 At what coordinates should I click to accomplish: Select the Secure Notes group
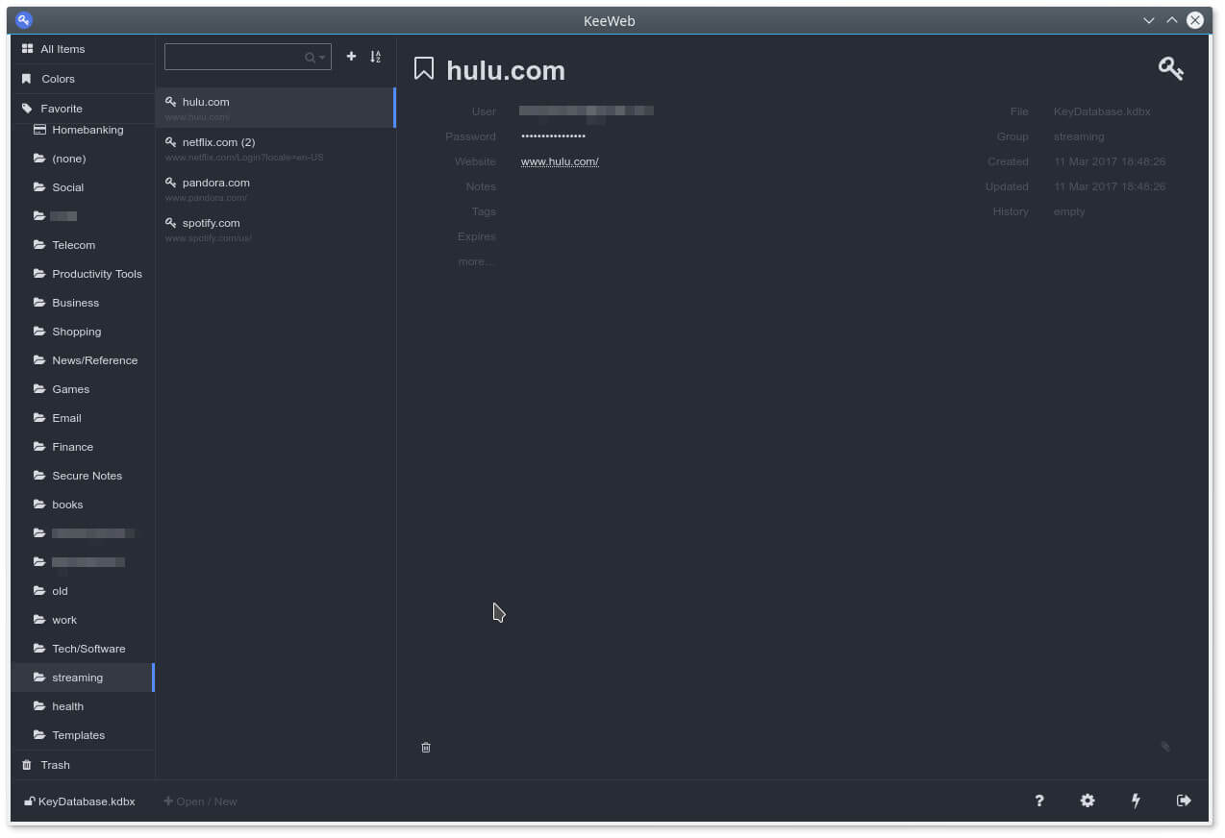(83, 476)
